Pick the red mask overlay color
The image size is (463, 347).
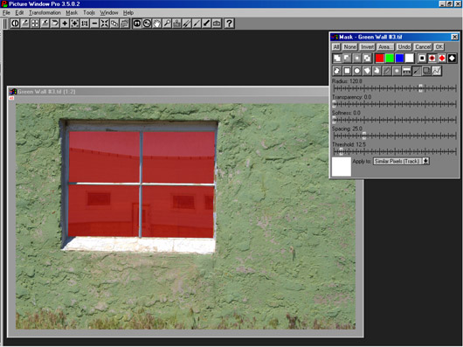pos(380,59)
